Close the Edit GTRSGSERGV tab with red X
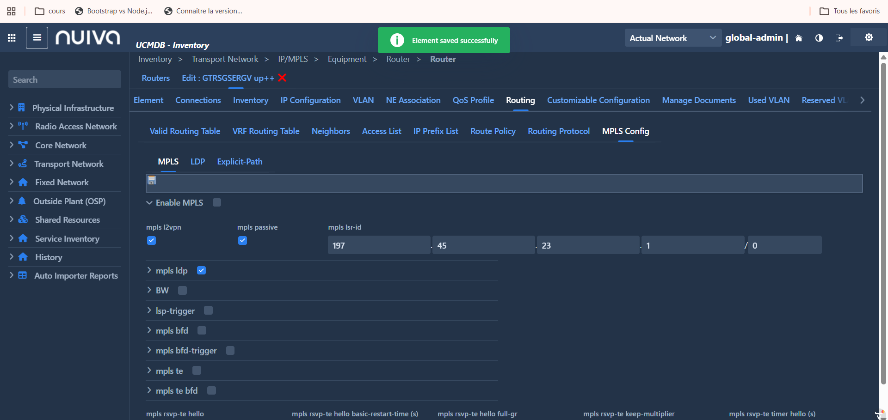888x420 pixels. point(282,78)
